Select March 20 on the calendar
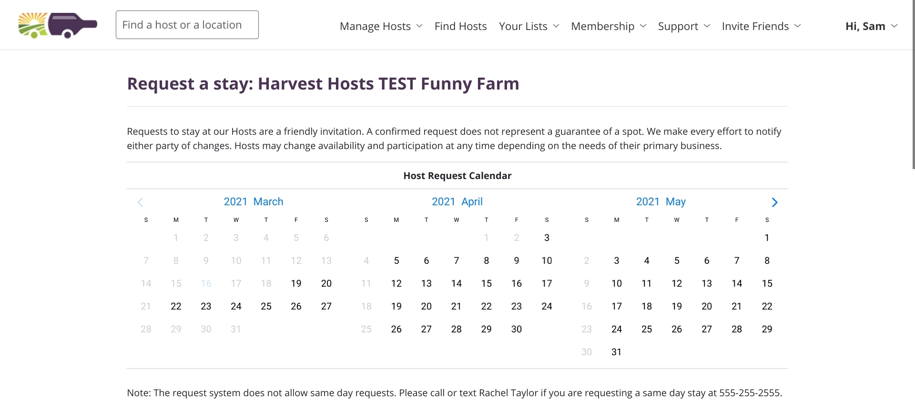The image size is (915, 410). 326,283
